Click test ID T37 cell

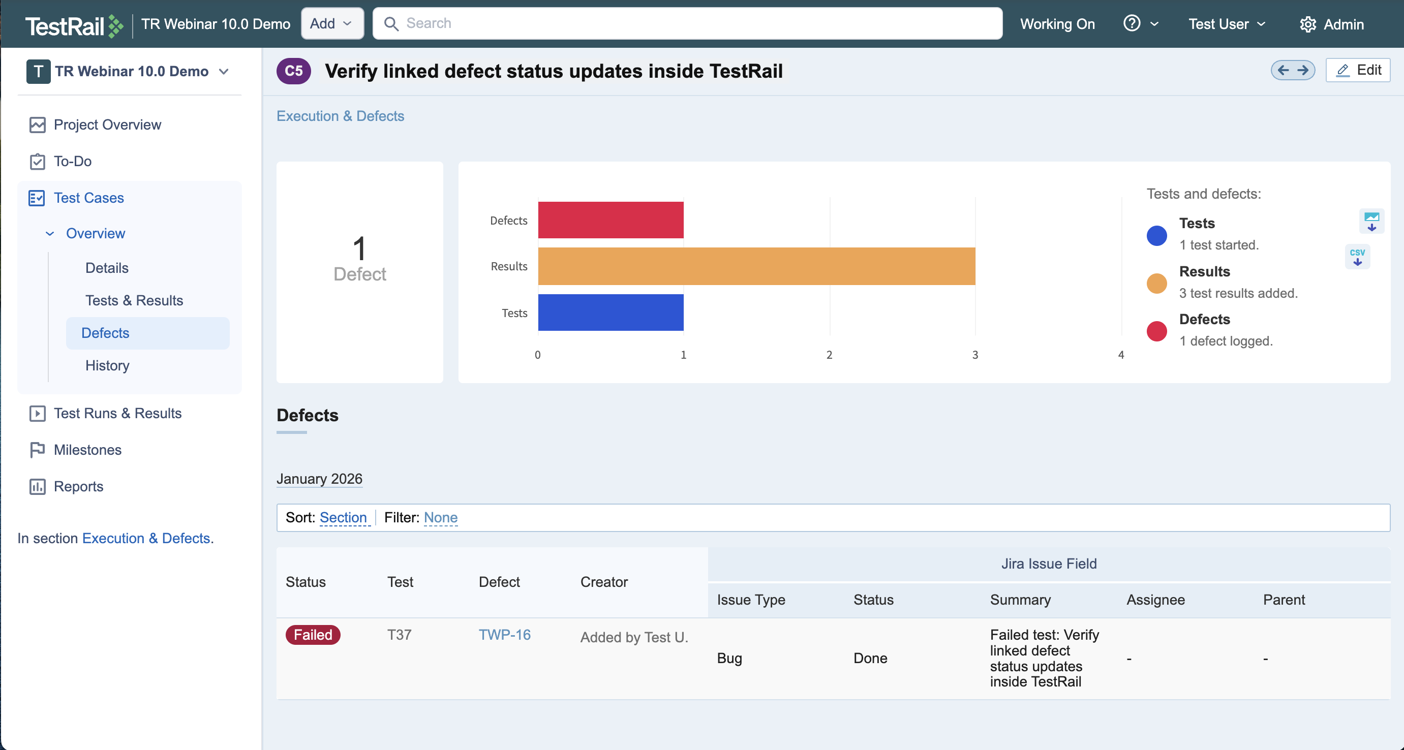point(400,635)
